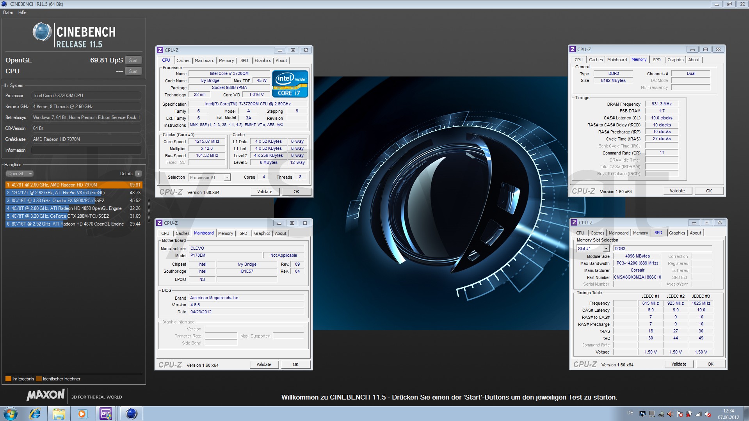Click the motherboard model field 'P170EM'
Viewport: 749px width, 421px height.
225,256
